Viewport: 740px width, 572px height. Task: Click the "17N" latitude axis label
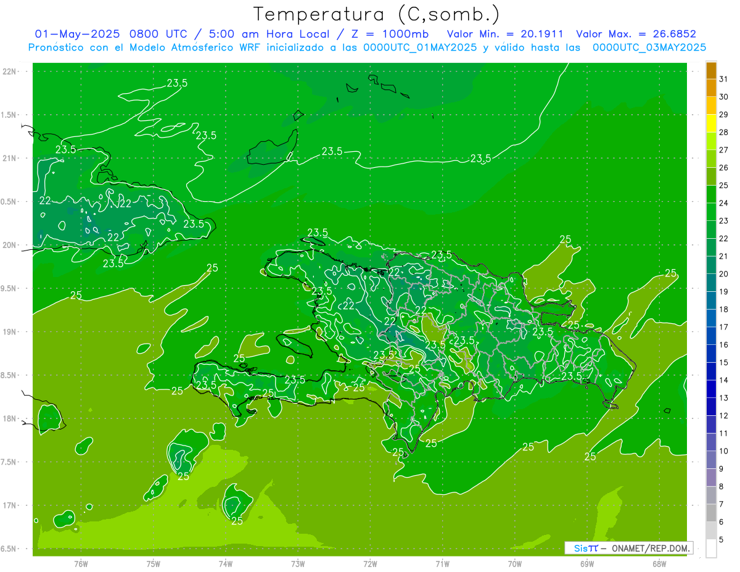[9, 505]
